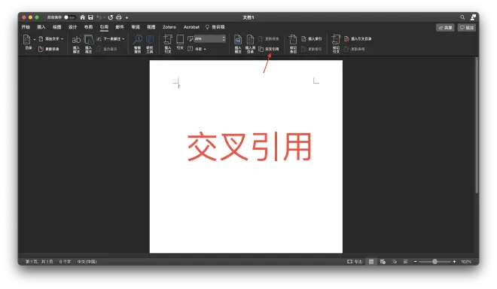Click page count '第1页, 共1页' in status bar
The width and height of the screenshot is (497, 289).
click(39, 262)
